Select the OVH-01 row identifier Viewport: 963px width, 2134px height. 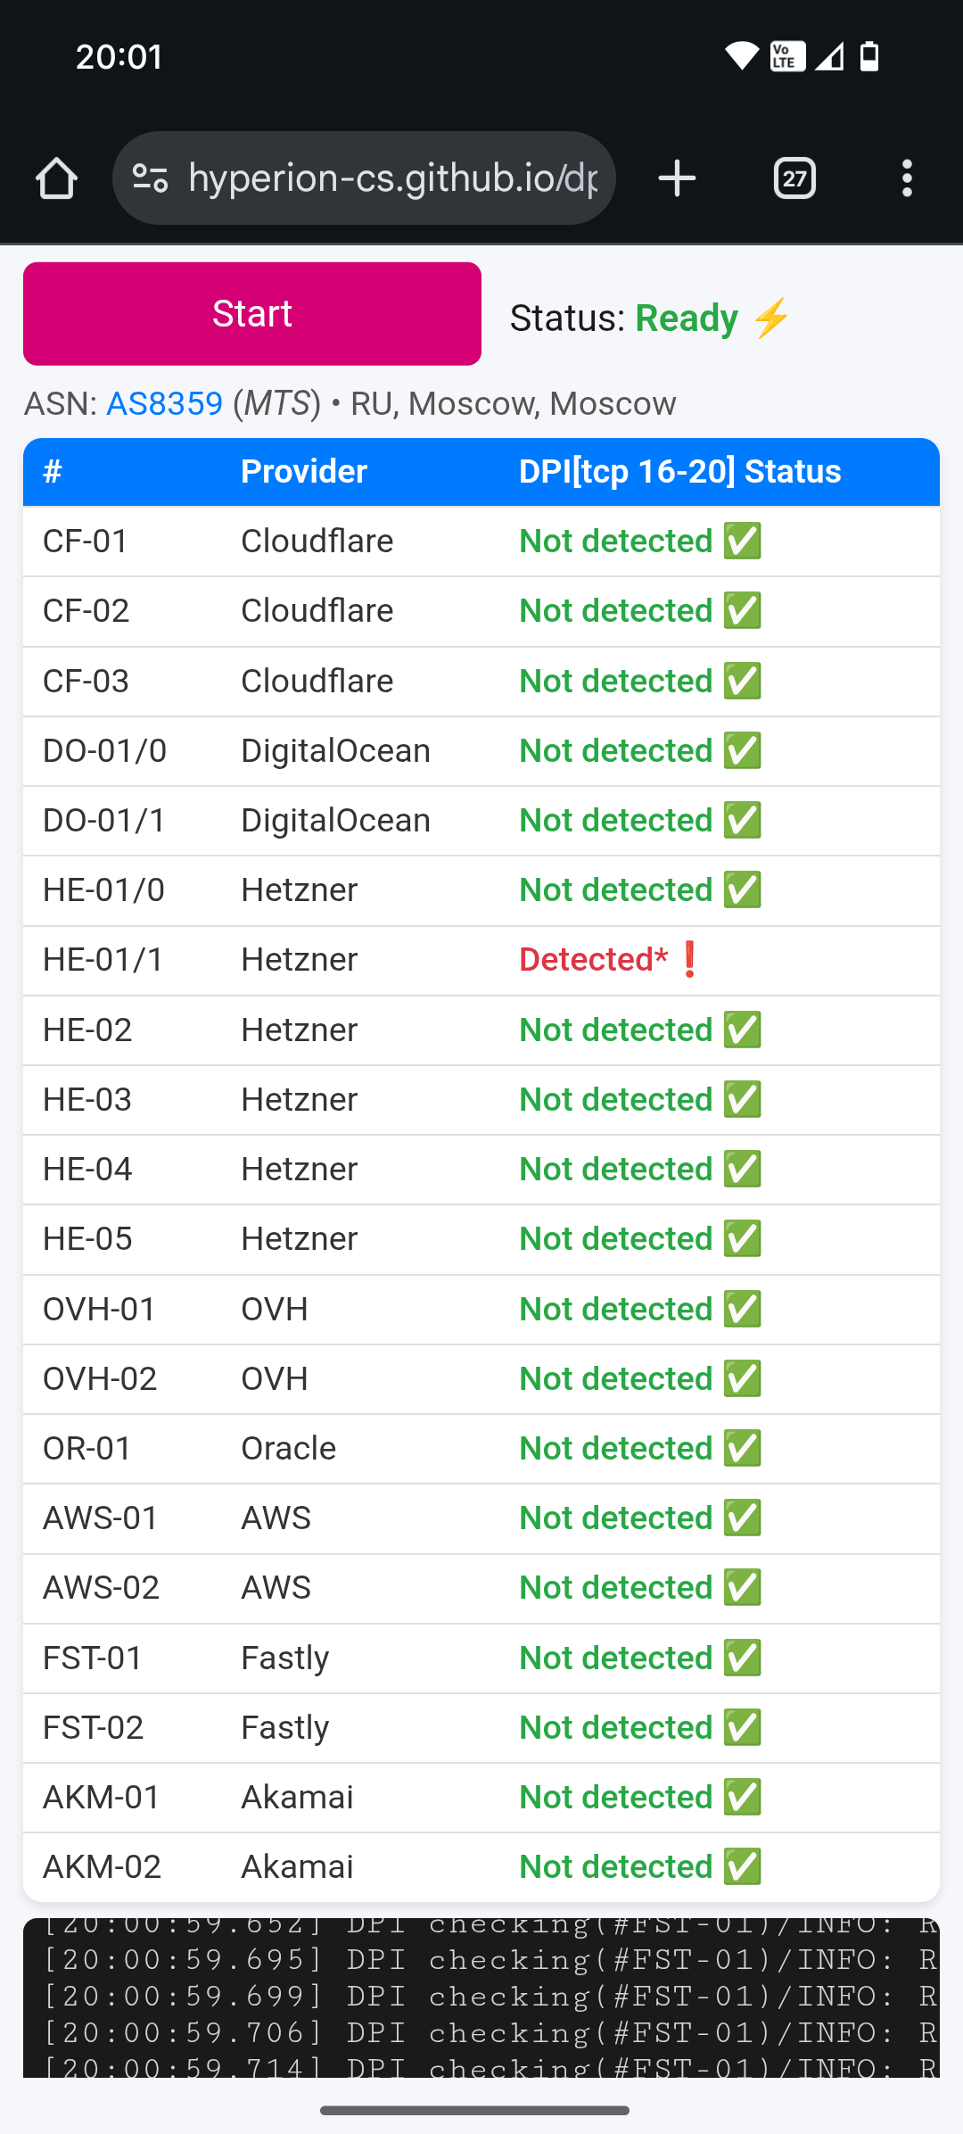pos(99,1310)
